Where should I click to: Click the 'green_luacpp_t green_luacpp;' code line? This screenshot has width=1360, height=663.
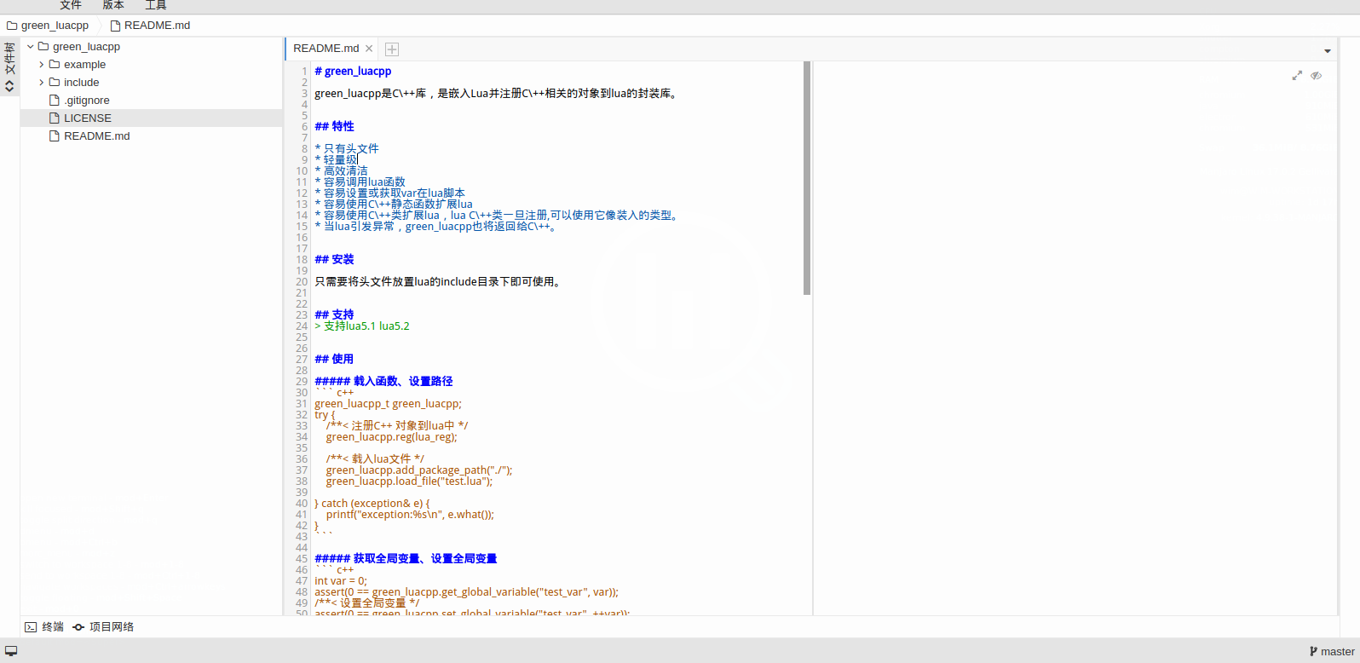388,404
